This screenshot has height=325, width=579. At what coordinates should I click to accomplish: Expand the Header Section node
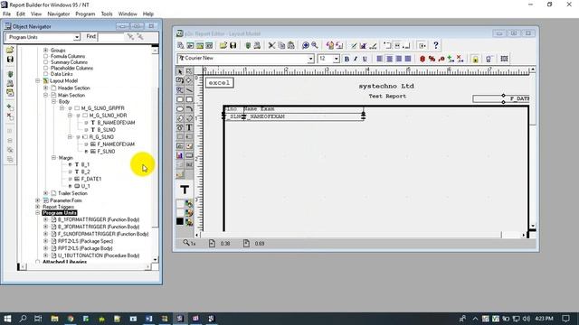coord(46,88)
